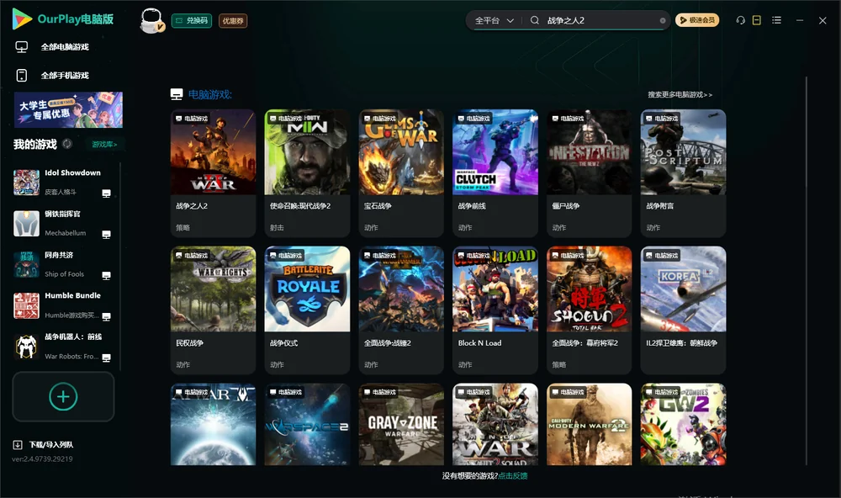Open the 游戏库 link
Image resolution: width=841 pixels, height=498 pixels.
pyautogui.click(x=104, y=144)
